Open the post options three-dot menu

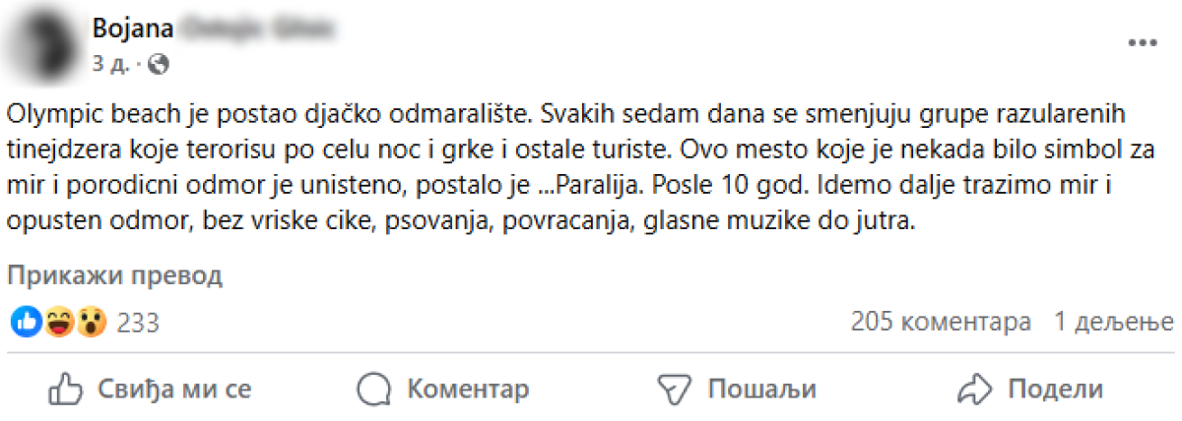tap(1142, 43)
